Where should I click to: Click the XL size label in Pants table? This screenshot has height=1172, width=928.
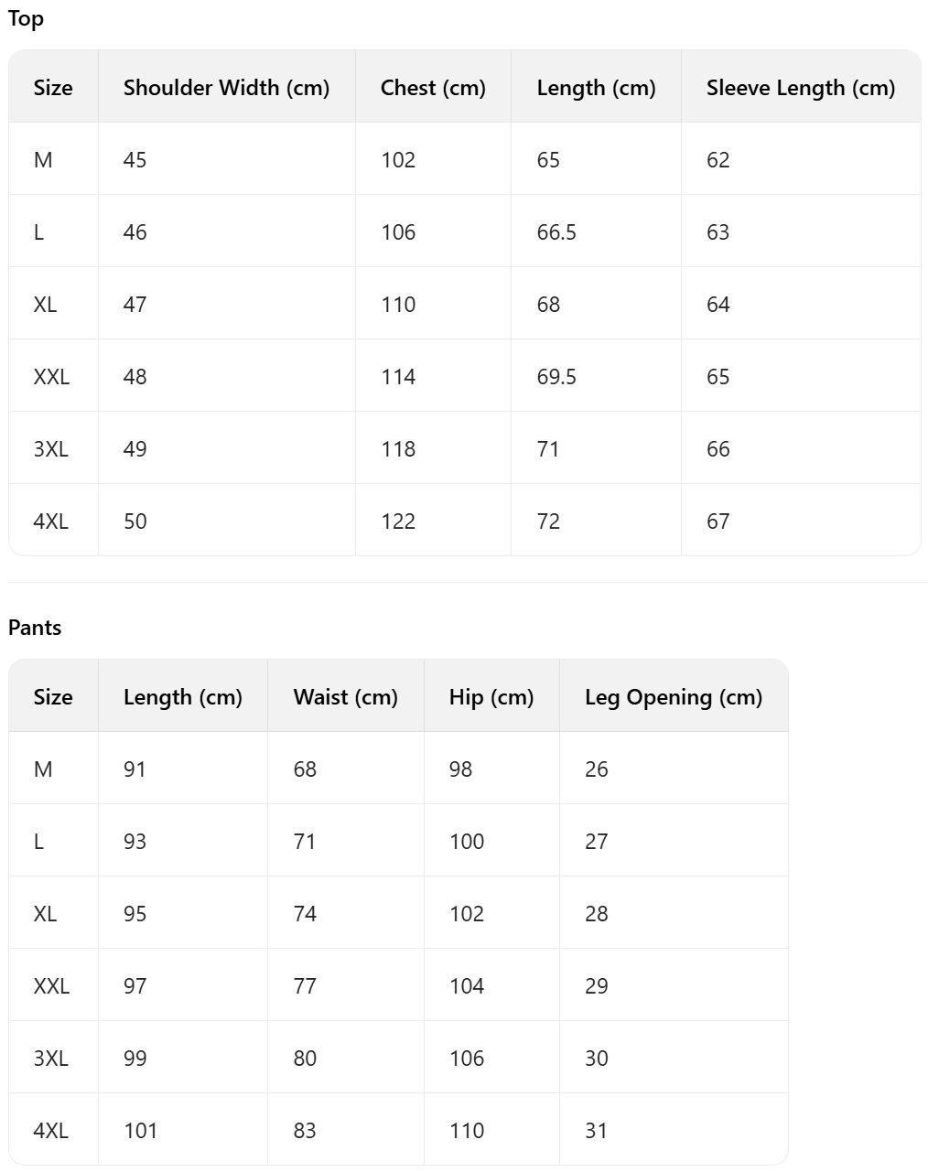point(45,914)
